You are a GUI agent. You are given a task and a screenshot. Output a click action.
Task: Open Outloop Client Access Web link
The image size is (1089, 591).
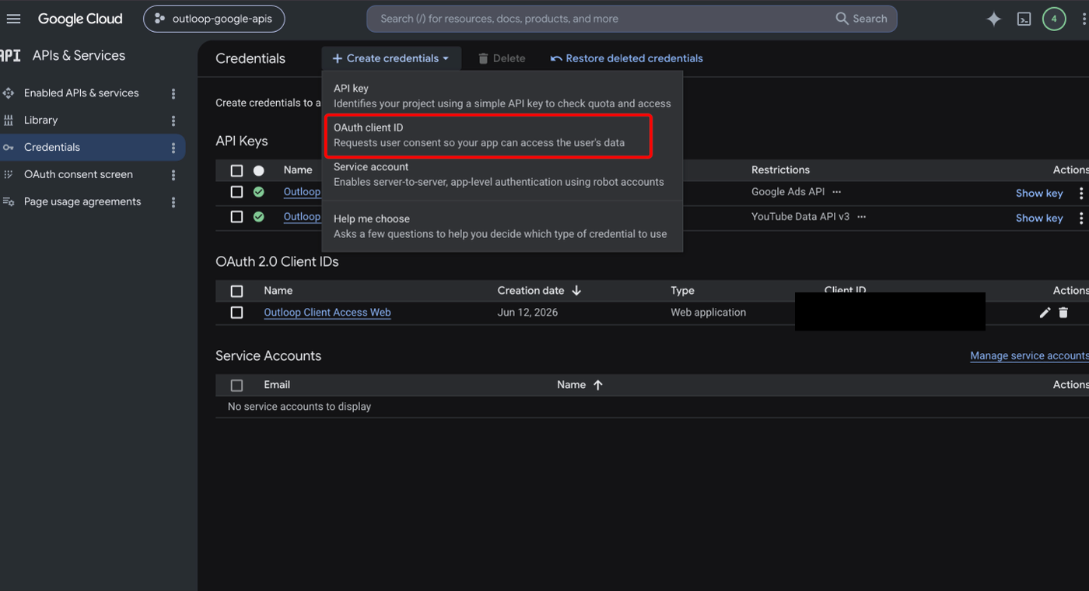(x=327, y=313)
